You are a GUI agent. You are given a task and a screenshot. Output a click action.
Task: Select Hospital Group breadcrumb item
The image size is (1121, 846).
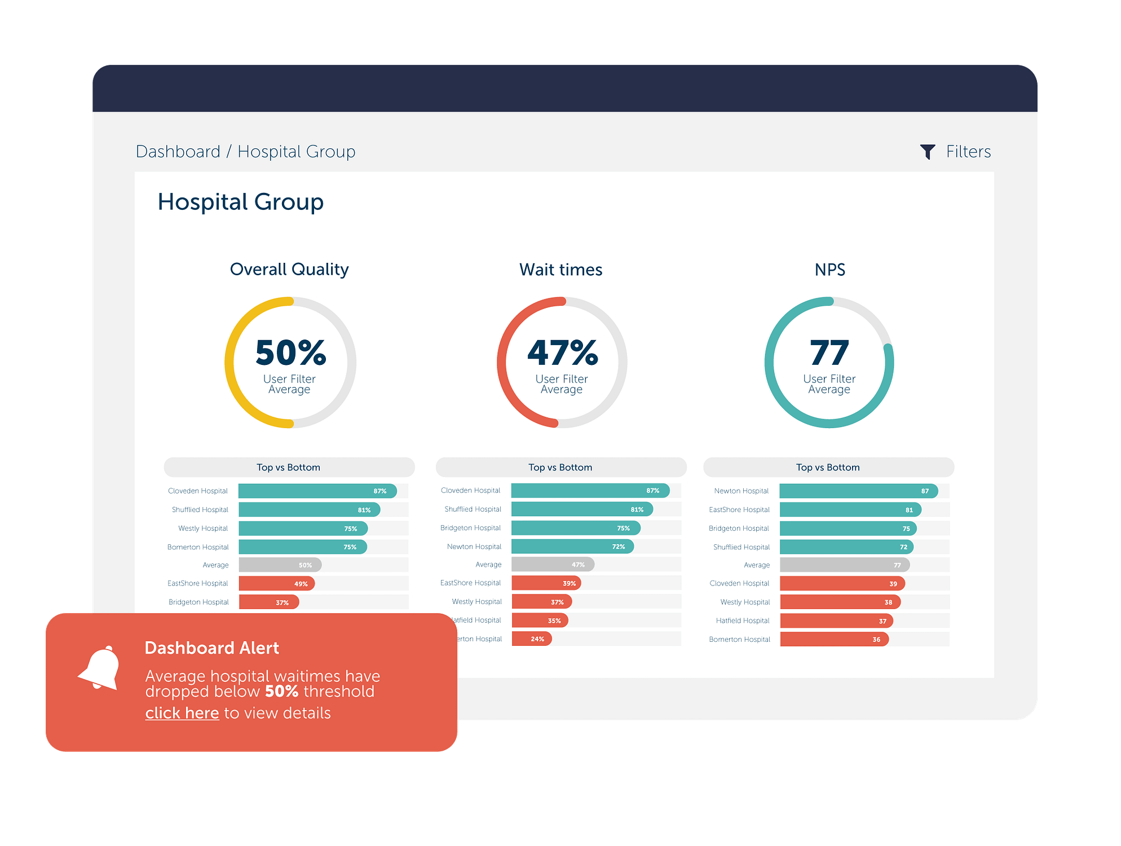click(x=296, y=151)
